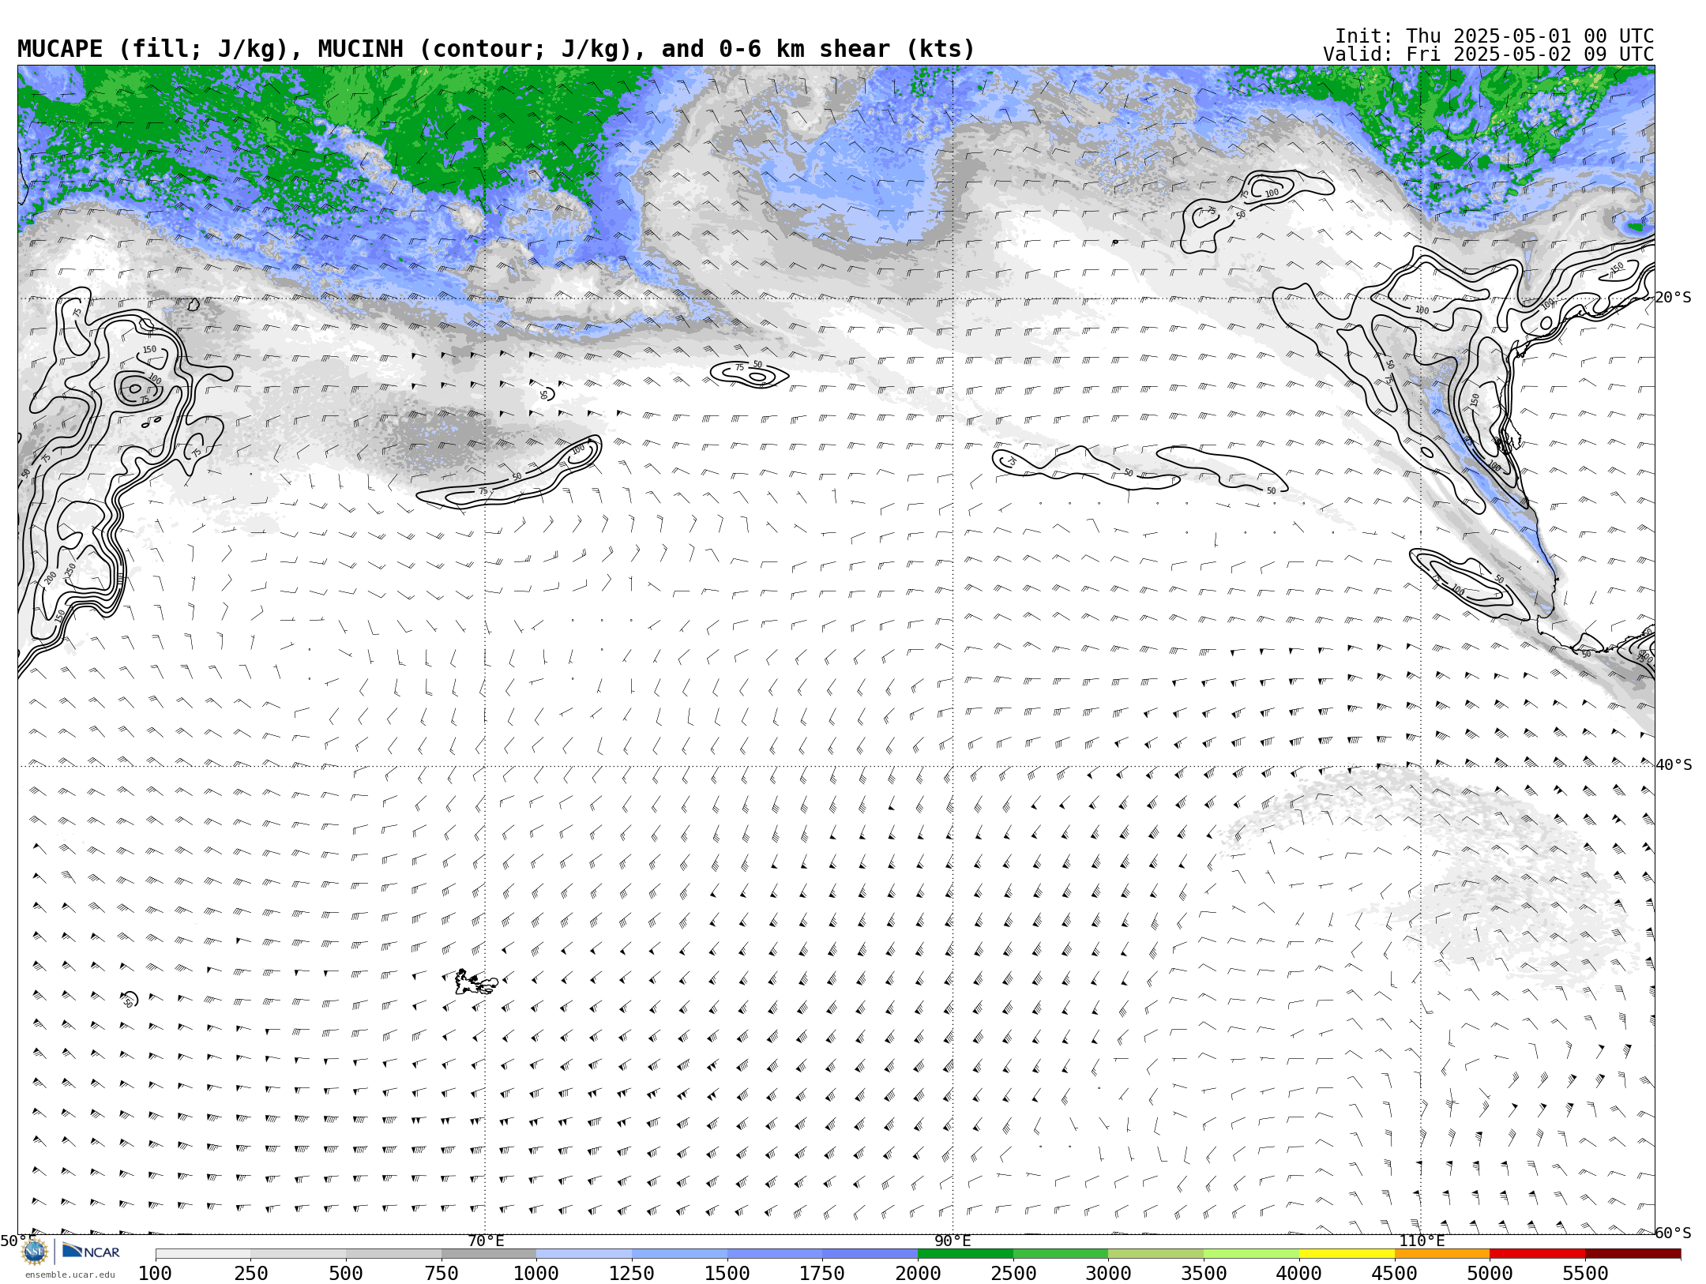Click the colorbar label 3000
This screenshot has width=1706, height=1284.
coord(1108,1274)
